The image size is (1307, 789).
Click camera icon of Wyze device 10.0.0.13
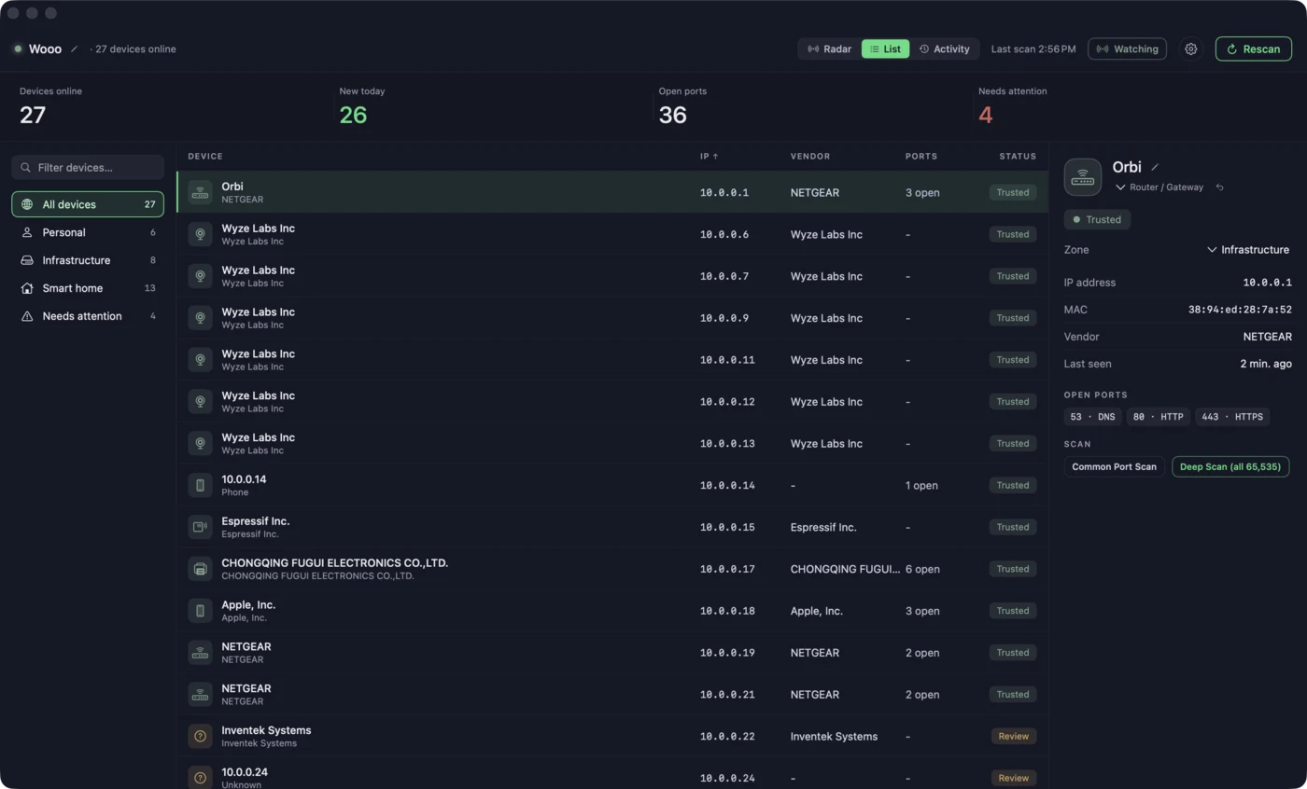(200, 444)
